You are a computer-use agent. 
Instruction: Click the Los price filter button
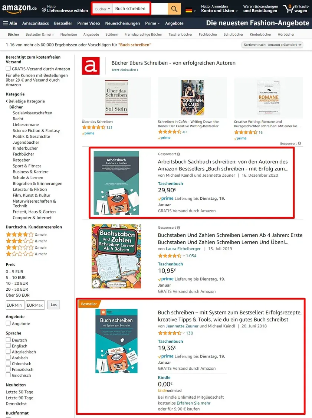click(53, 305)
